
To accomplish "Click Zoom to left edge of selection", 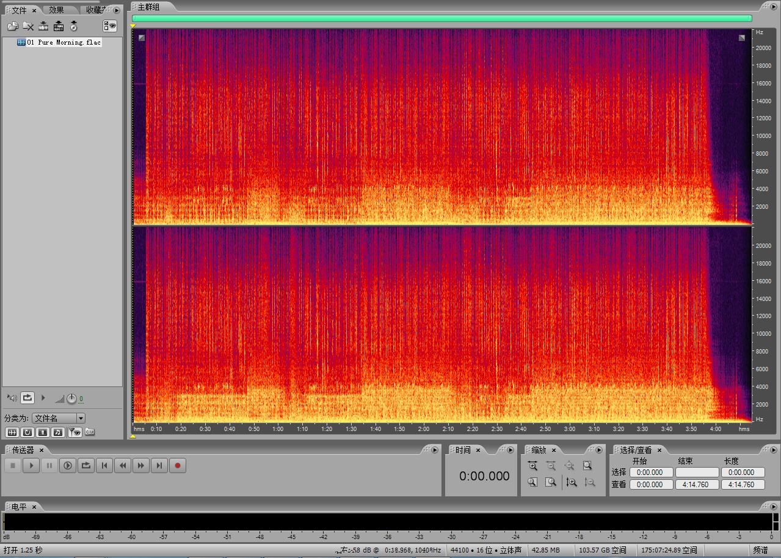I will 533,482.
